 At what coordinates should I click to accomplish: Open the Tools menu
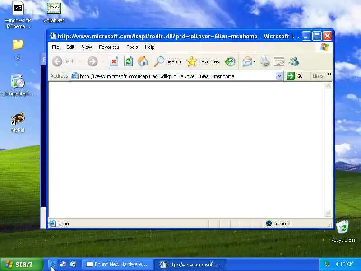coord(132,47)
